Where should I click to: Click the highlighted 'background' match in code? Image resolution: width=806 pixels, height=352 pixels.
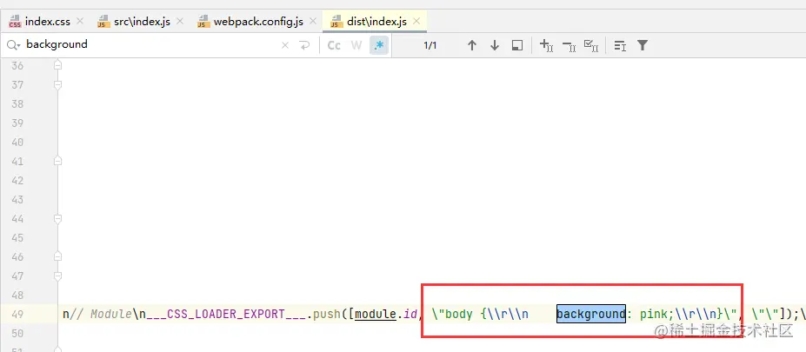[x=590, y=314]
